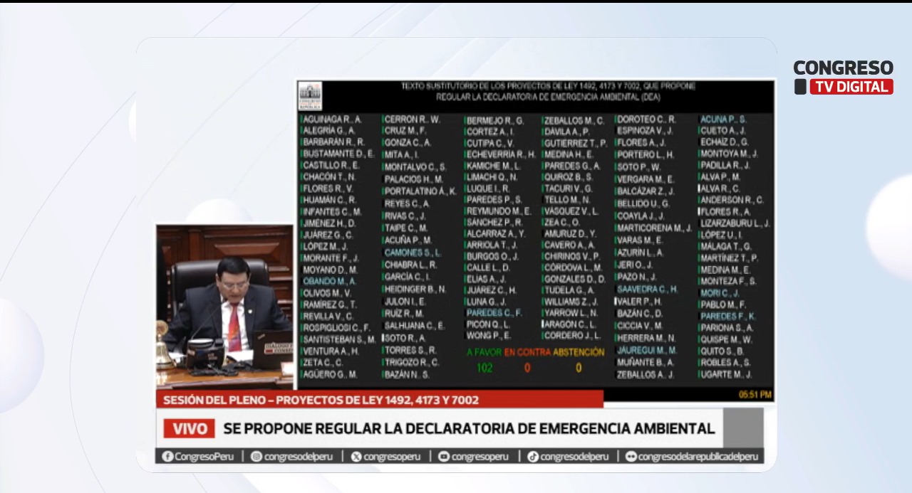Click the Facebook icon beside CongresoPeru
This screenshot has height=493, width=912.
167,457
